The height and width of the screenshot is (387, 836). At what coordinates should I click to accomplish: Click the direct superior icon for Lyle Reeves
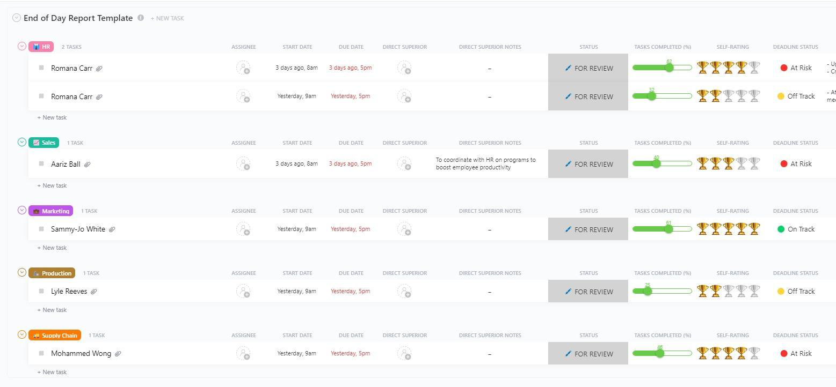click(404, 292)
